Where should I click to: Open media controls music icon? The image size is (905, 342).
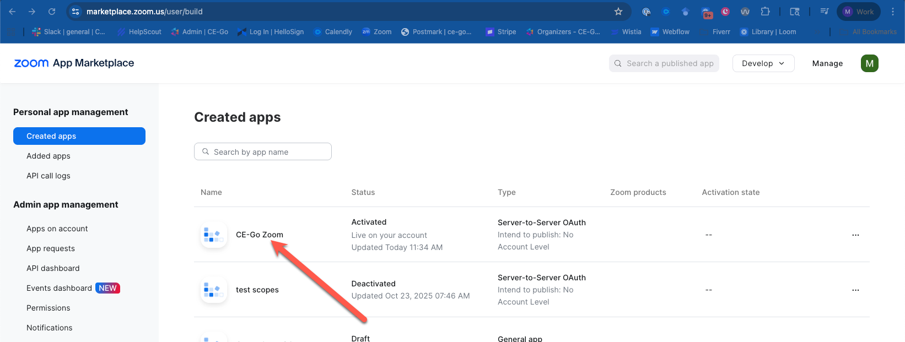click(x=825, y=12)
